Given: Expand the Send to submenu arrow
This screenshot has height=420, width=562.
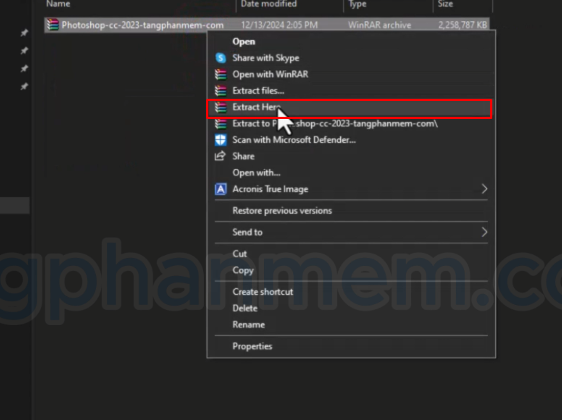Looking at the screenshot, I should coord(484,232).
